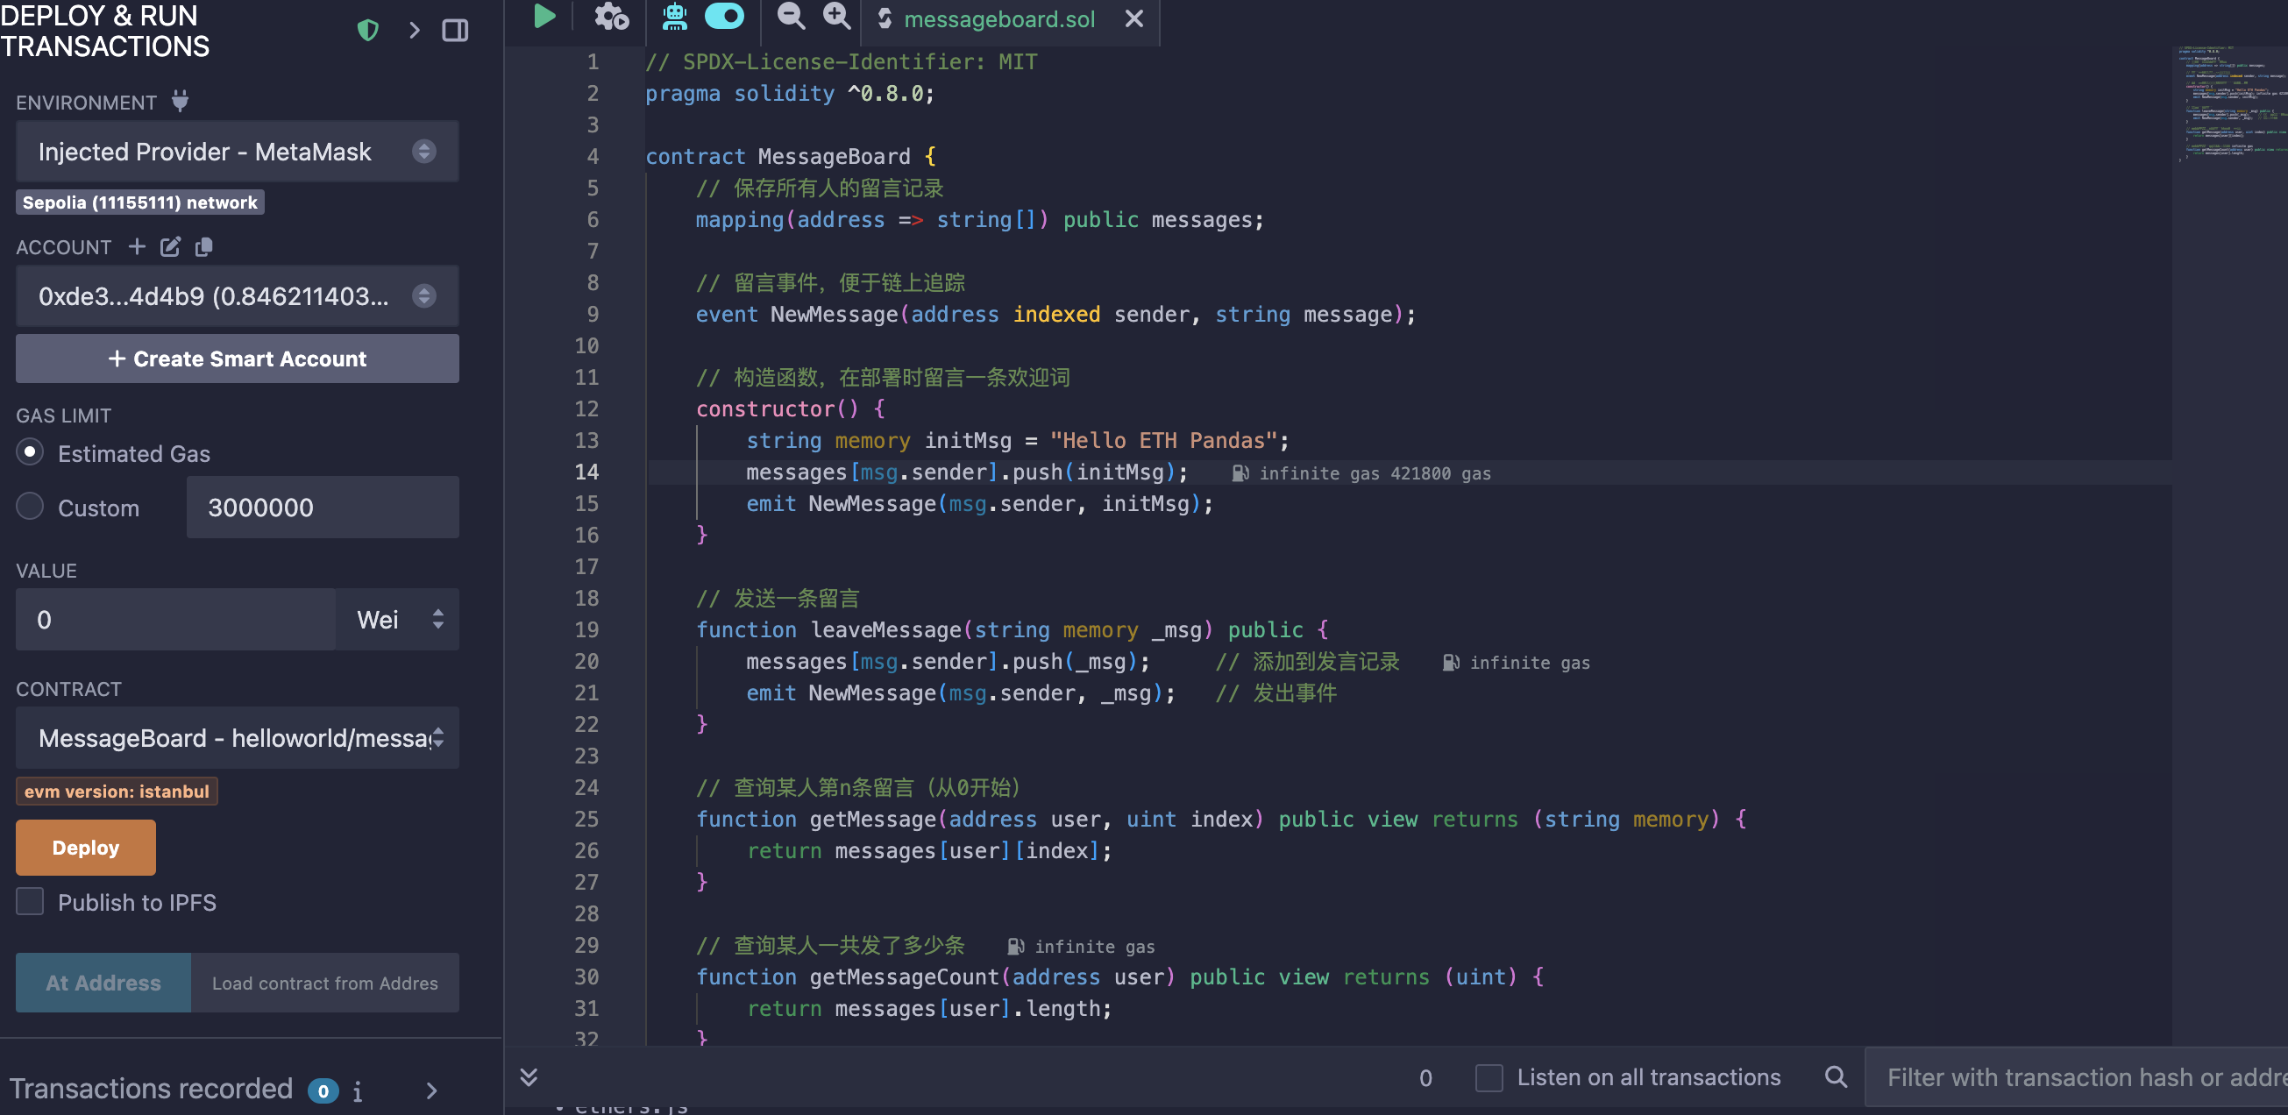Click the Filter with transaction hash field
This screenshot has height=1115, width=2288.
point(2076,1077)
